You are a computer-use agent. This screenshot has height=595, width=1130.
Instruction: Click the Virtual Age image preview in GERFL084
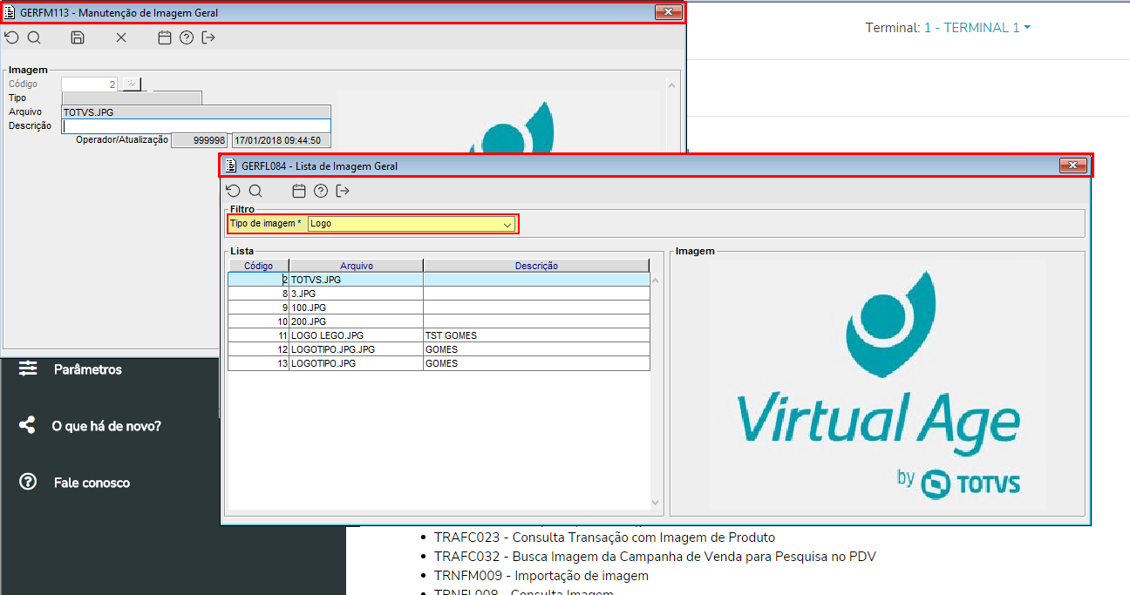(878, 383)
